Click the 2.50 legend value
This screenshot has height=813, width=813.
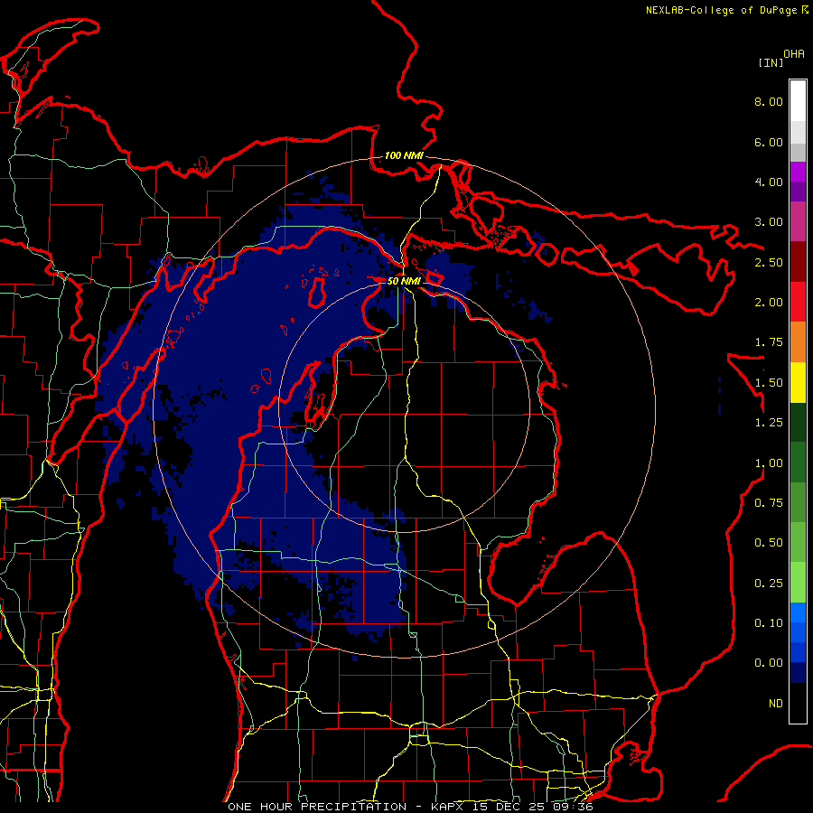(x=769, y=262)
